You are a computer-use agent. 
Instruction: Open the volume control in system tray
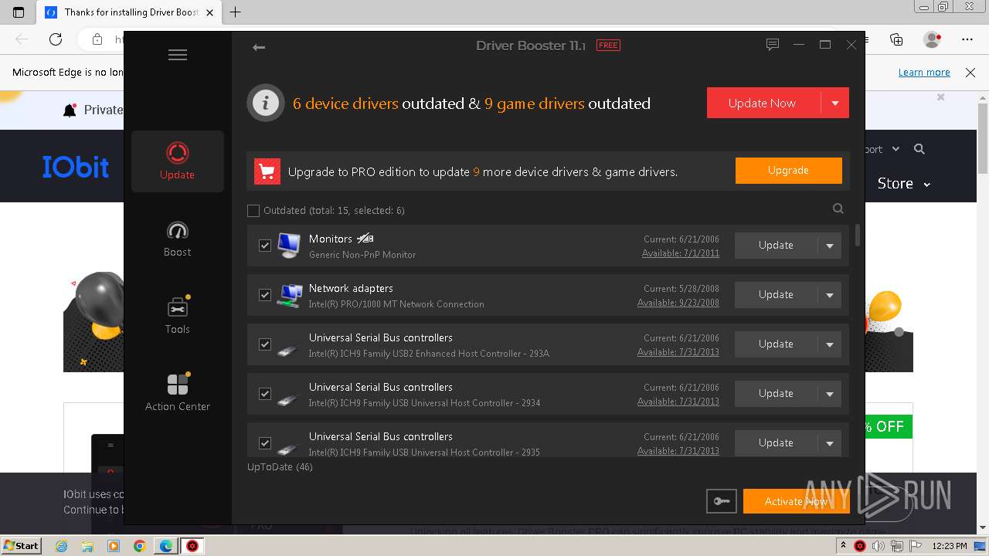click(x=879, y=546)
